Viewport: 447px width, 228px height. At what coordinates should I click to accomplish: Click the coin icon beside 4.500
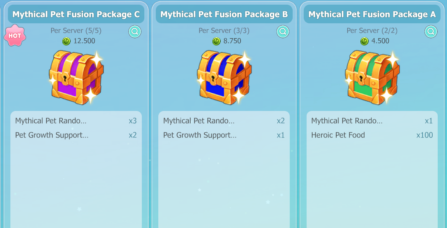pyautogui.click(x=364, y=41)
